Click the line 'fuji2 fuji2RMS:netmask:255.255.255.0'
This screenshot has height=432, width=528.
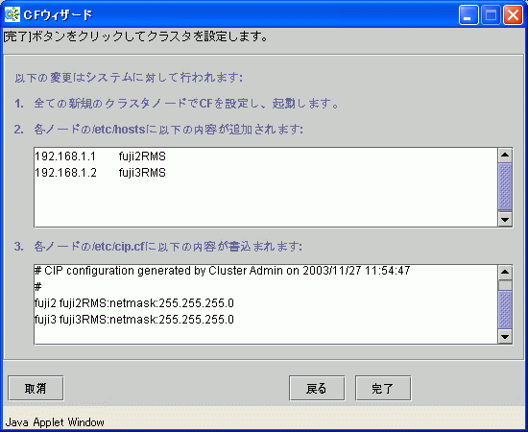134,303
